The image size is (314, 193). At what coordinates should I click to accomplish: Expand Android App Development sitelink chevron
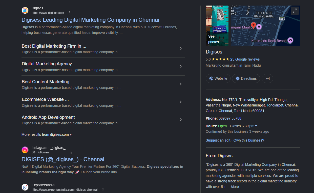pyautogui.click(x=180, y=120)
